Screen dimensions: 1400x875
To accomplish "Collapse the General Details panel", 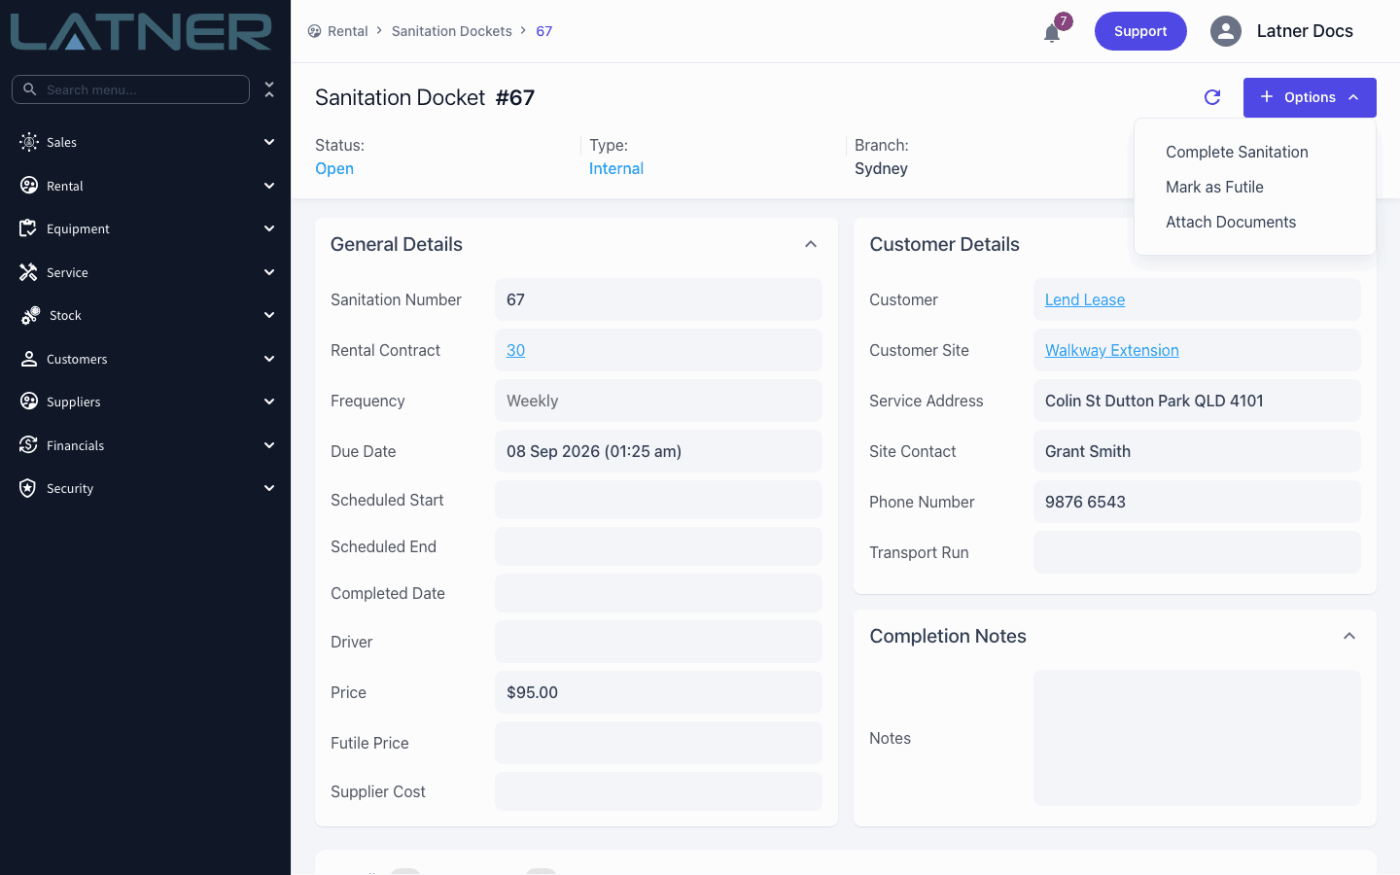I will [811, 244].
